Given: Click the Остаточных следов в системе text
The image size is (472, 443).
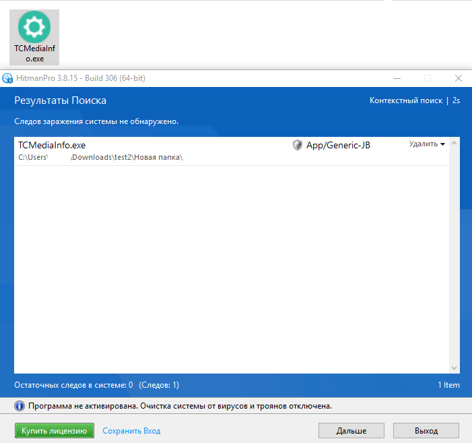Looking at the screenshot, I should [97, 385].
